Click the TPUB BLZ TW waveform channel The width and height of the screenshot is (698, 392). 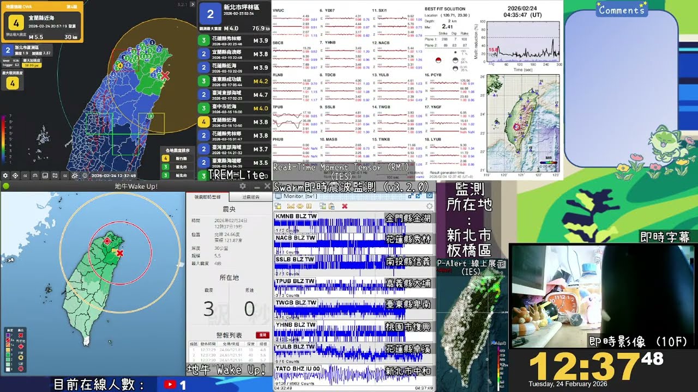(353, 287)
